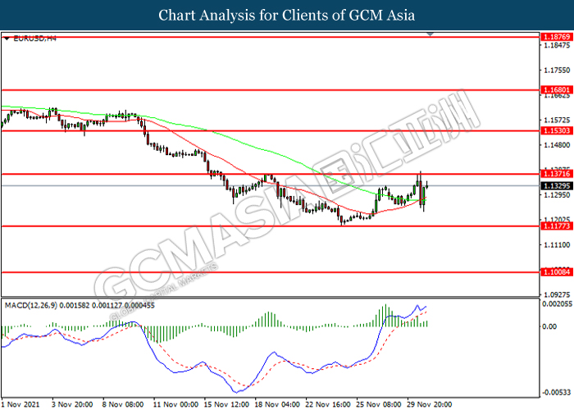This screenshot has height=410, width=574.
Task: Click the triangle icon before EURUSD,H4
Action: (7, 39)
